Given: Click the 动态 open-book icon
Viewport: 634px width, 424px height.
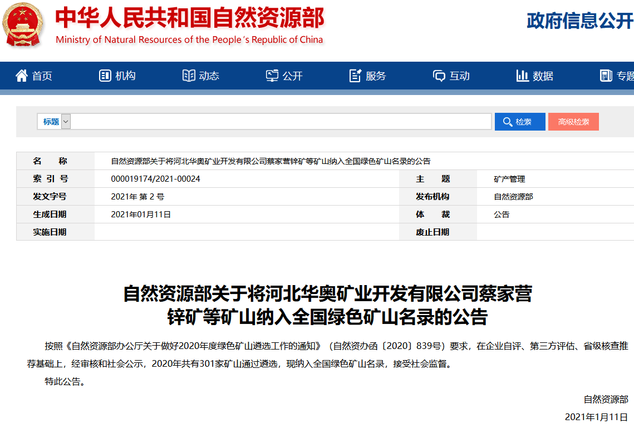Looking at the screenshot, I should [x=189, y=76].
